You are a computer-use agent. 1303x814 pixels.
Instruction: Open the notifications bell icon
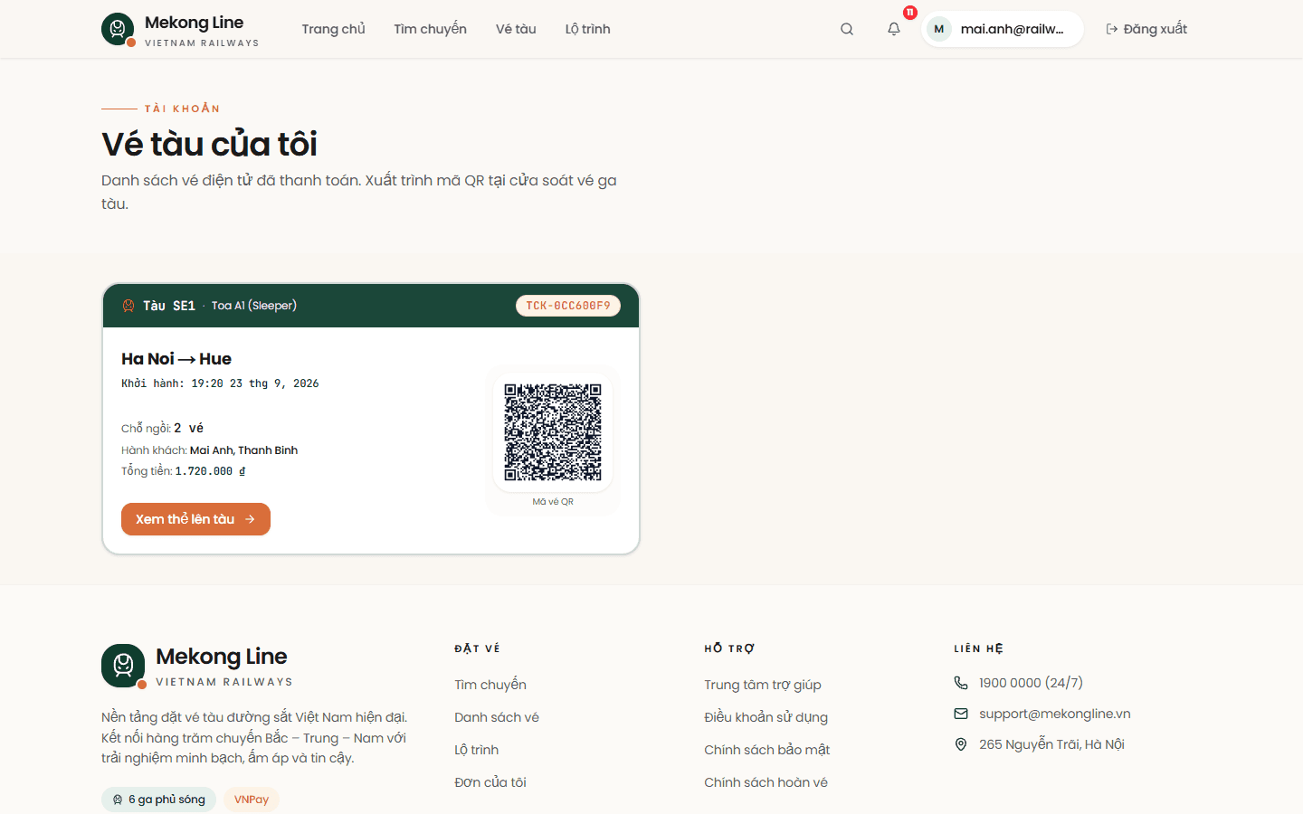coord(894,29)
